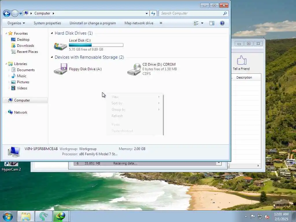Click the download list scroll-down arrow
Image resolution: width=296 pixels, height=222 pixels.
coord(219,163)
